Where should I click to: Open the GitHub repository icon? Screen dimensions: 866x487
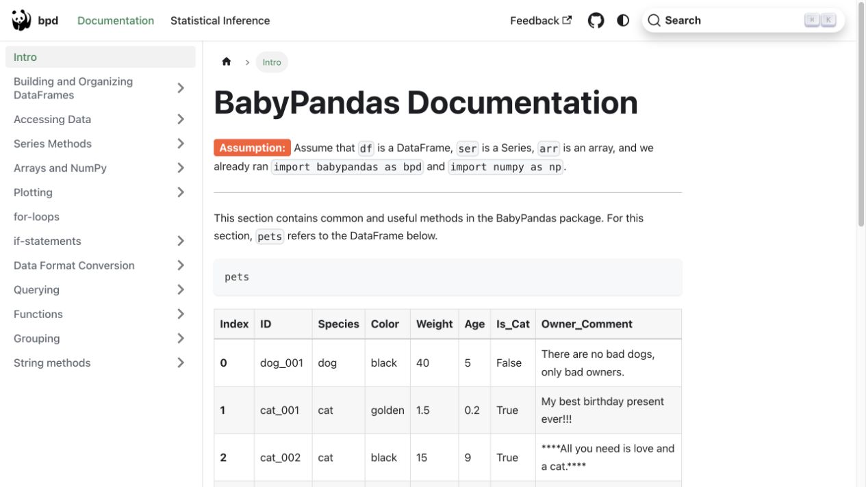pyautogui.click(x=596, y=21)
